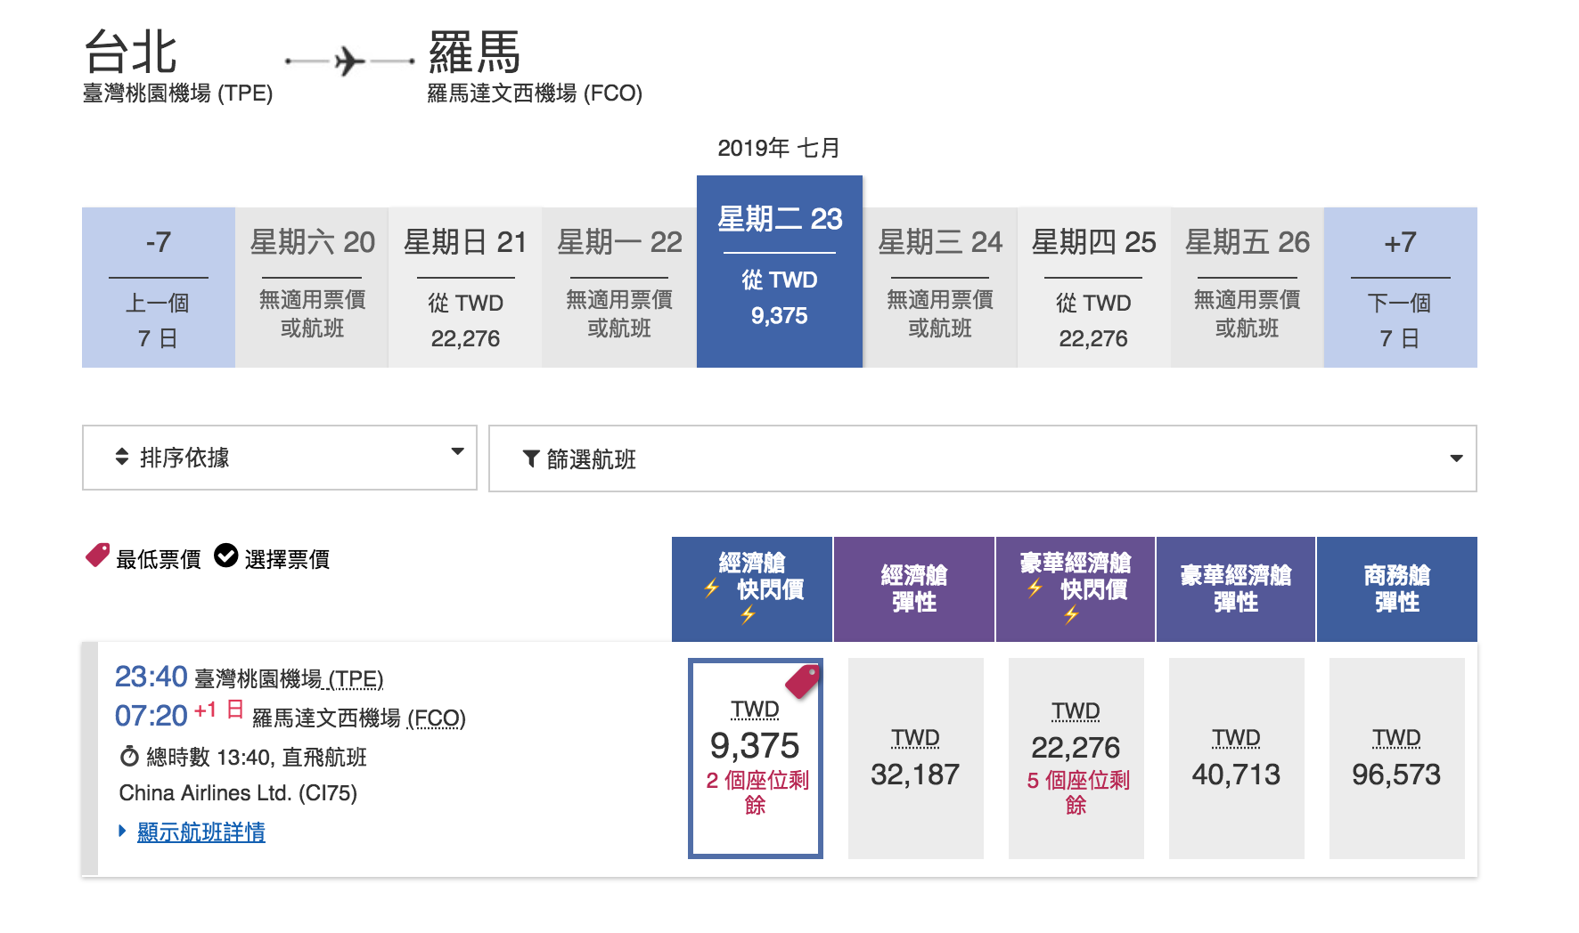Image resolution: width=1579 pixels, height=933 pixels.
Task: Select Saturday 20 date tab
Action: pos(312,288)
